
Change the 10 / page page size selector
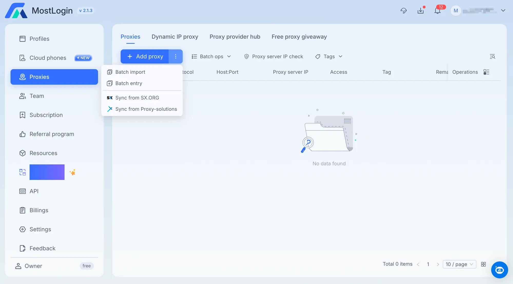459,264
